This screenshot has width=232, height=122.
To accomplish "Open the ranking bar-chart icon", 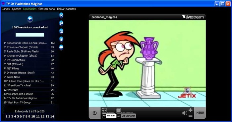I will [x=61, y=39].
